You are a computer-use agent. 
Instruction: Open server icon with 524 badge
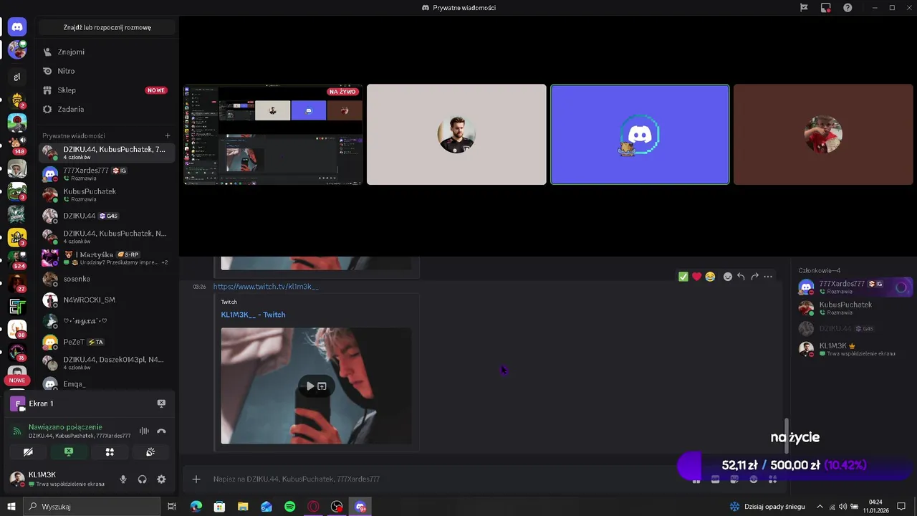[x=17, y=259]
